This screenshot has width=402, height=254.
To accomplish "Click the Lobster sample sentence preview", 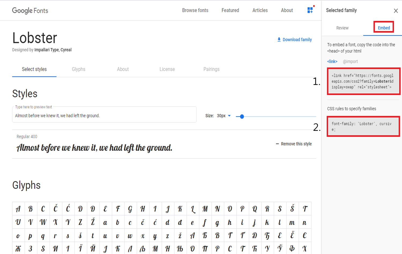I will tap(94, 148).
